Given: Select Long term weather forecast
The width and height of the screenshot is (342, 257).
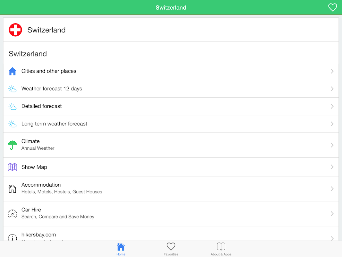Looking at the screenshot, I should (x=54, y=124).
